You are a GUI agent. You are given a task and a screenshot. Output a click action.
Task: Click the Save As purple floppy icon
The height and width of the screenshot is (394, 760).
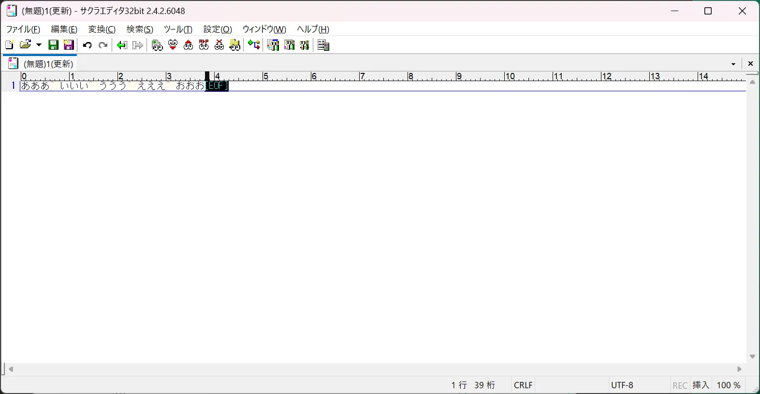(69, 45)
